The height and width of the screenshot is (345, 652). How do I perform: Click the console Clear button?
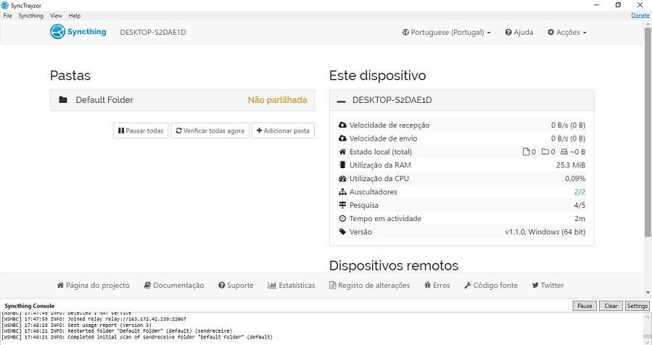[x=611, y=306]
